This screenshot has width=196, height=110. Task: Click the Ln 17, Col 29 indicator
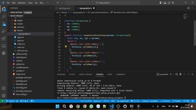86,101
